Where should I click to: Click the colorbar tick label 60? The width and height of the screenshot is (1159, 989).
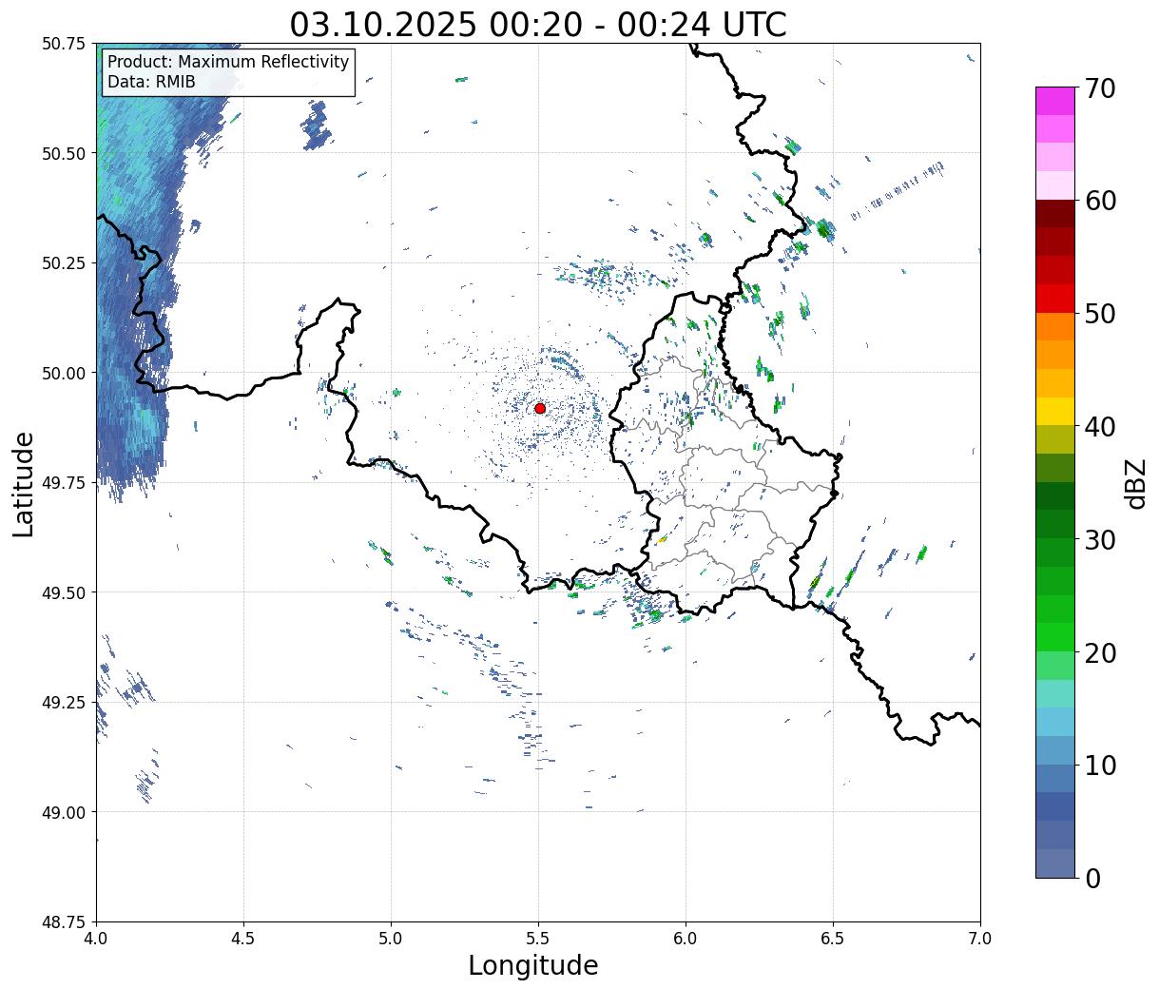[1100, 201]
